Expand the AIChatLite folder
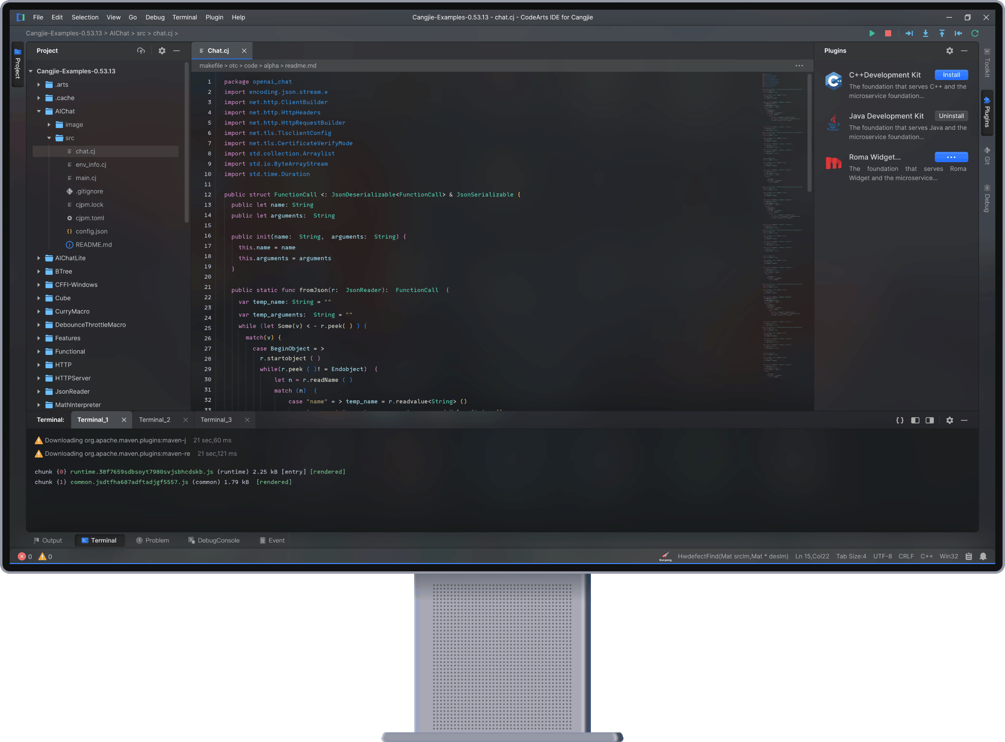This screenshot has height=742, width=1005. point(39,258)
